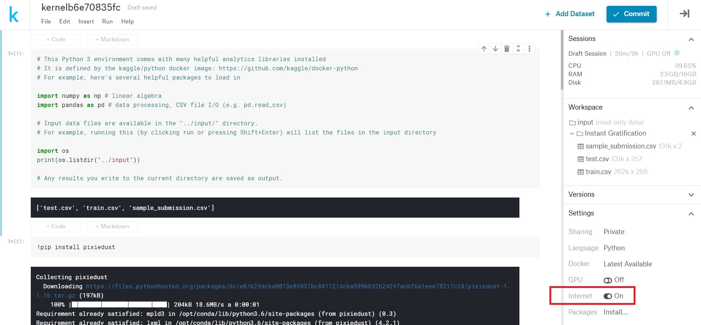Viewport: 701px width, 325px height.
Task: Remove the Instant Gratification dataset with X
Action: tap(693, 134)
